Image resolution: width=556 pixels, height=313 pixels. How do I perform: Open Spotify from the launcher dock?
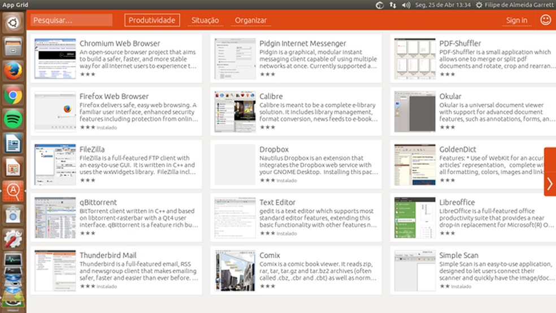13,120
